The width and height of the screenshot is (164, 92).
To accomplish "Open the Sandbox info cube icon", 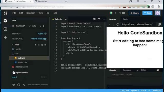I will click(x=5, y=21).
